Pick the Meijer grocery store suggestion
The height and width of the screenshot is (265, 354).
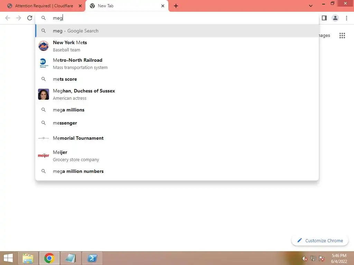click(177, 156)
